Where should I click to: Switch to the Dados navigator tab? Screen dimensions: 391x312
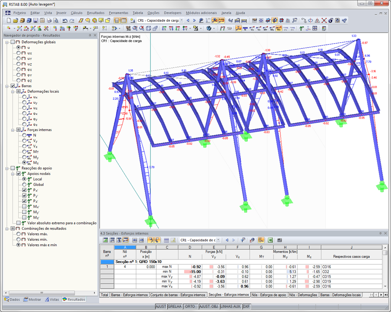12,299
